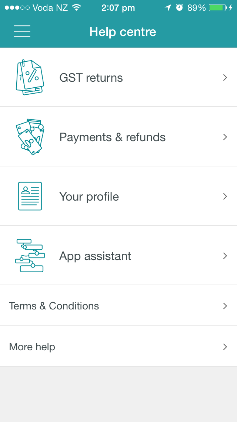Image resolution: width=237 pixels, height=422 pixels.
Task: Tap the alarm clock status icon
Action: pyautogui.click(x=179, y=7)
